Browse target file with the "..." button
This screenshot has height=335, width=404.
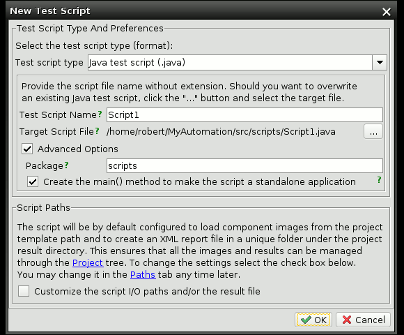(x=373, y=132)
